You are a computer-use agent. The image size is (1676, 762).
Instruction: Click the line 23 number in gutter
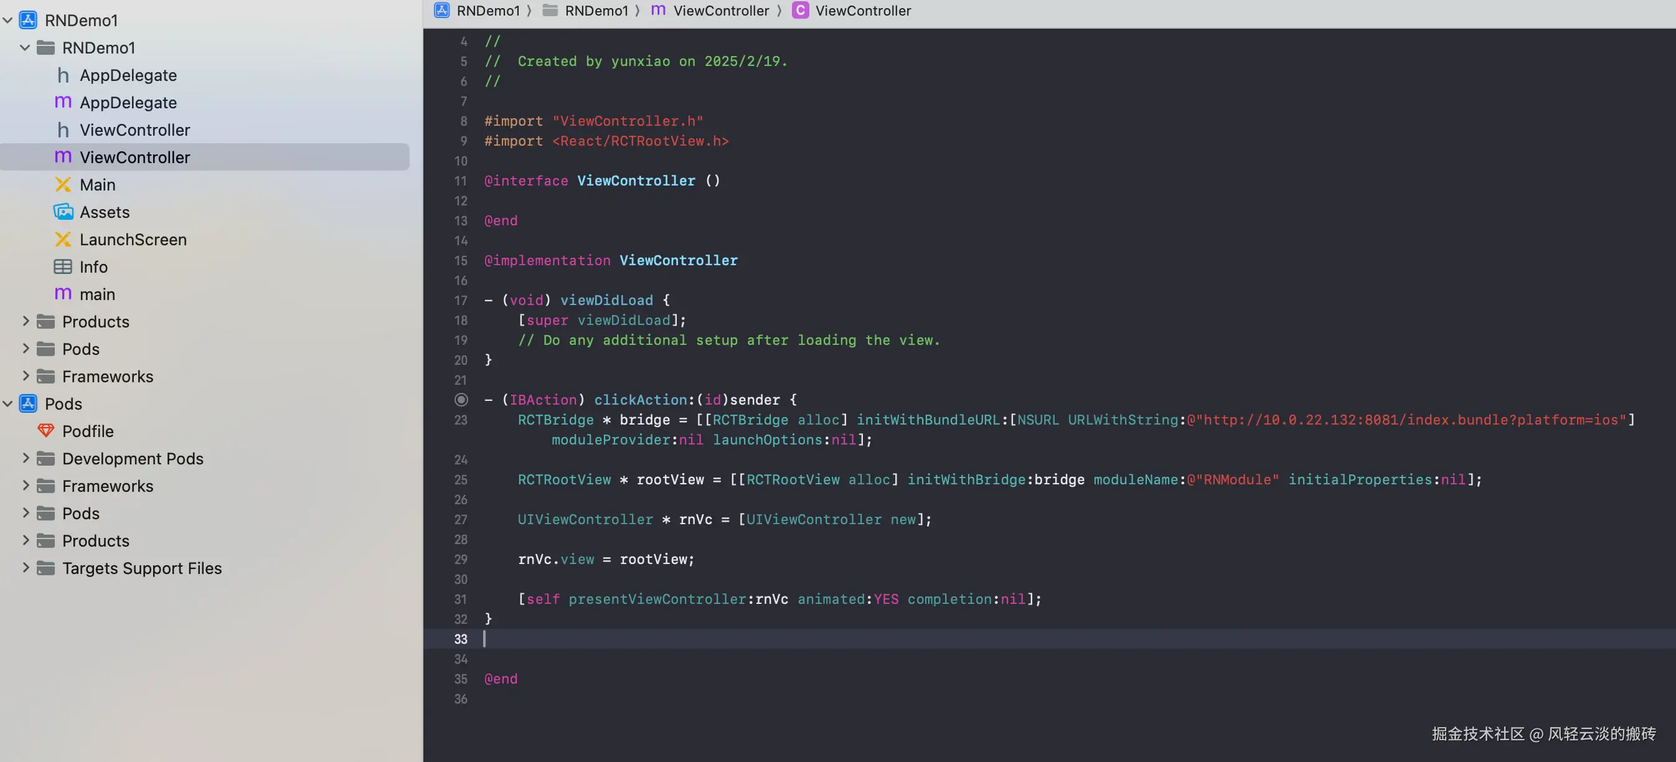[461, 420]
